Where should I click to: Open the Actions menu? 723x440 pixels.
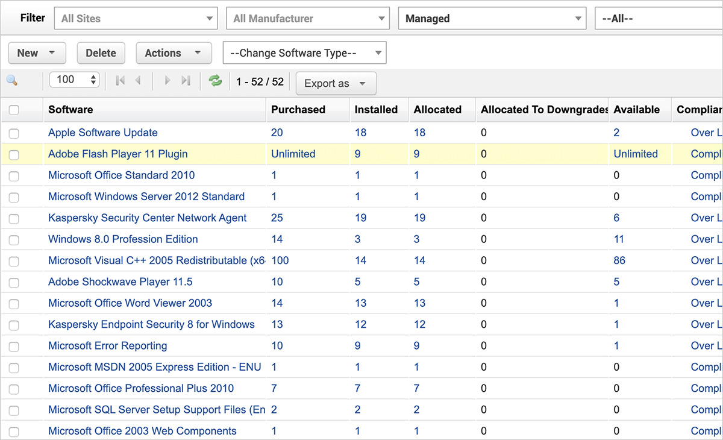[174, 52]
